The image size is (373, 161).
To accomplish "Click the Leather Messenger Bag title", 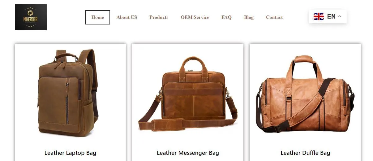I will (x=188, y=153).
